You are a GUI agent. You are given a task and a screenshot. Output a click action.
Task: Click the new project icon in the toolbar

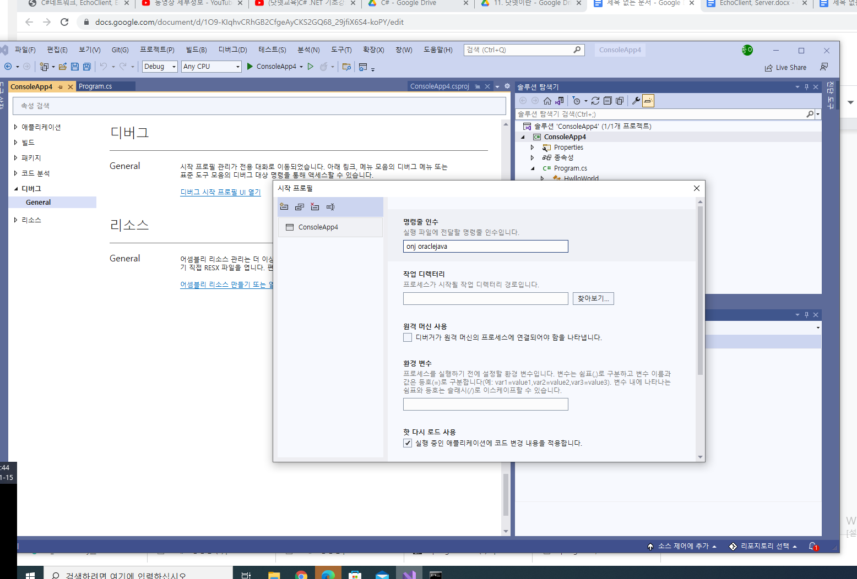click(x=44, y=67)
